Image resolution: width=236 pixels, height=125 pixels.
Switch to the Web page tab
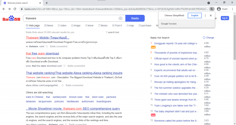pos(33,26)
